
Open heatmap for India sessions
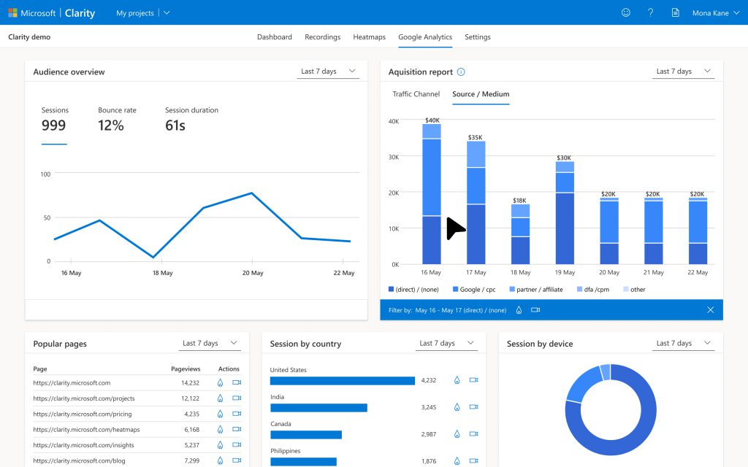point(457,407)
